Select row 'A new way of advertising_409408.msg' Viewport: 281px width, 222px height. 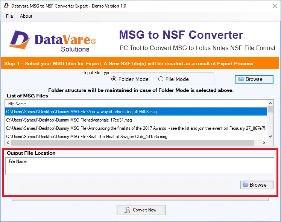coord(136,111)
